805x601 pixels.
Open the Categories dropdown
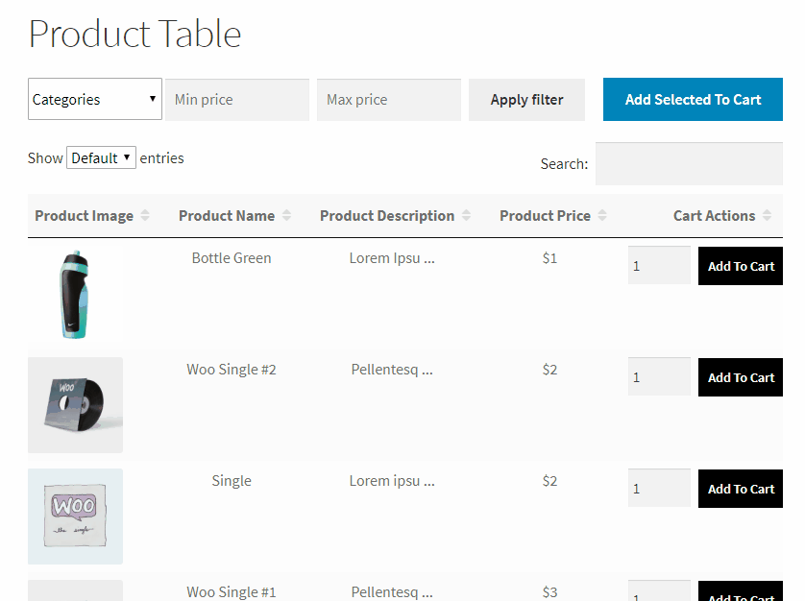tap(94, 99)
